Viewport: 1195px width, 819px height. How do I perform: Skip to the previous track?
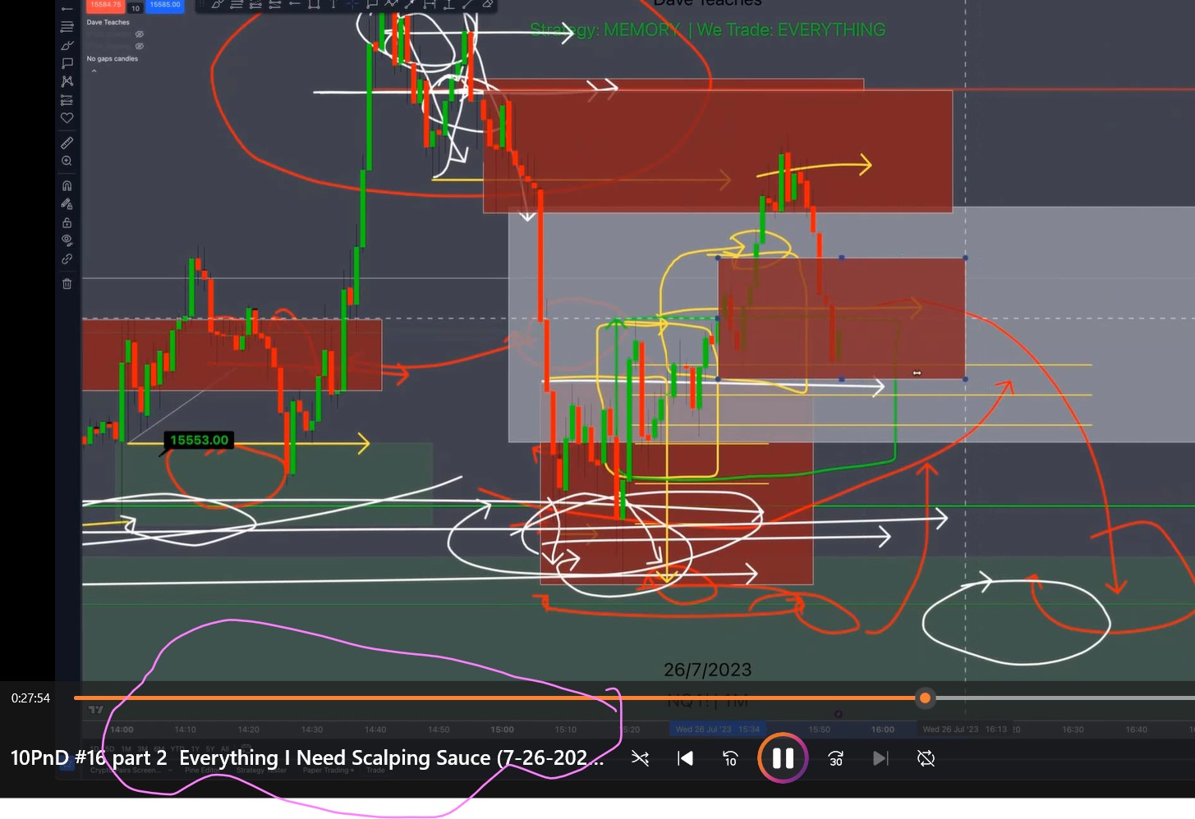point(685,758)
